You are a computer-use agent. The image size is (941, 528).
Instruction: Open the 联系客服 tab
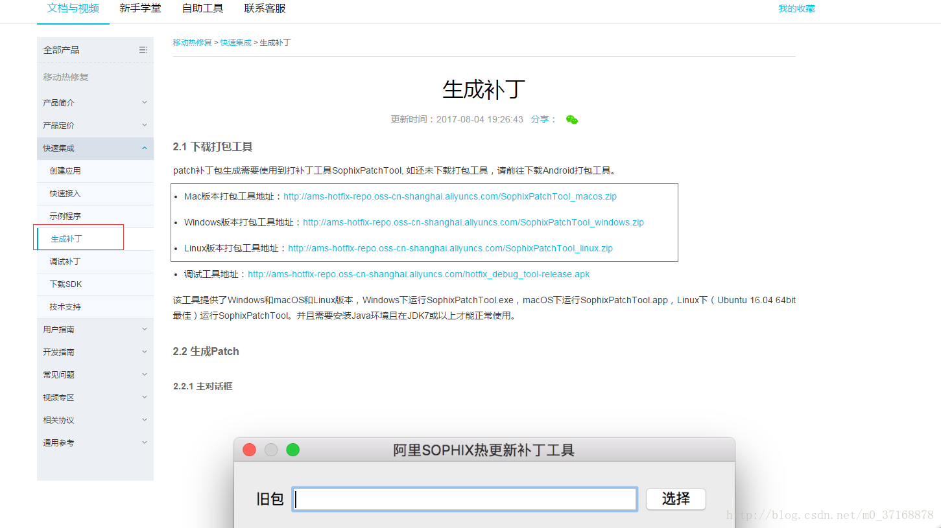pyautogui.click(x=265, y=8)
